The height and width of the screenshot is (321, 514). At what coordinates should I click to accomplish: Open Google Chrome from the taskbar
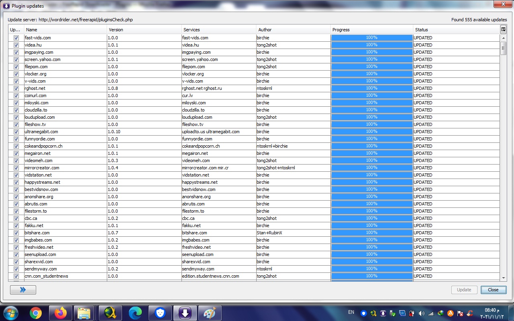point(36,313)
